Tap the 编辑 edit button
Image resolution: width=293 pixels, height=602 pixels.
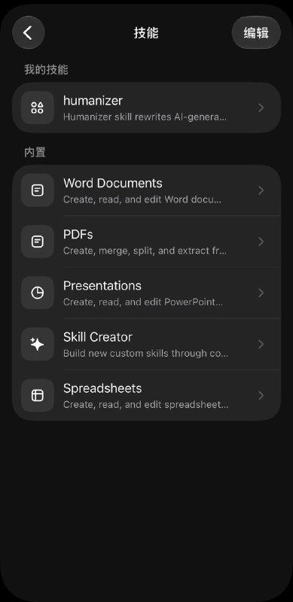coord(256,32)
